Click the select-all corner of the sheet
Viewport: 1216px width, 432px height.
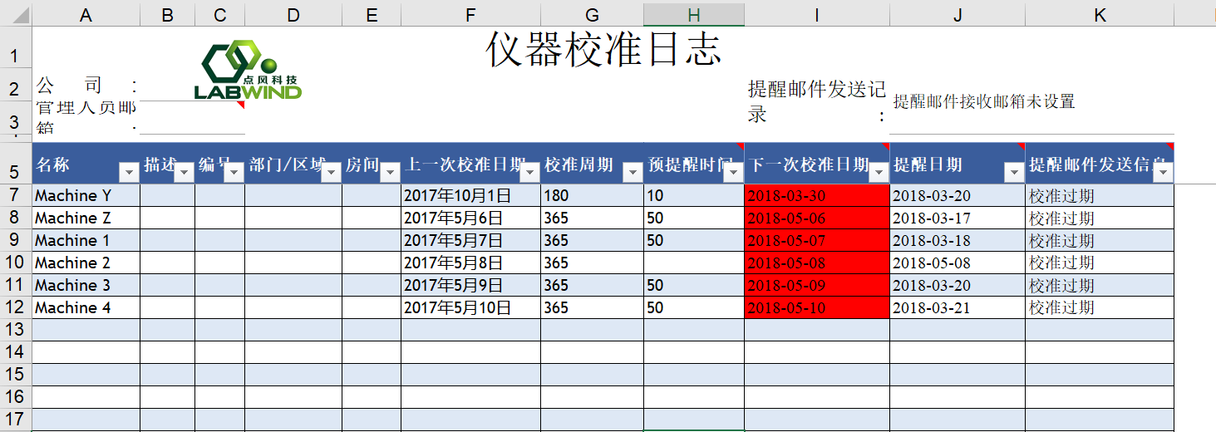[16, 14]
